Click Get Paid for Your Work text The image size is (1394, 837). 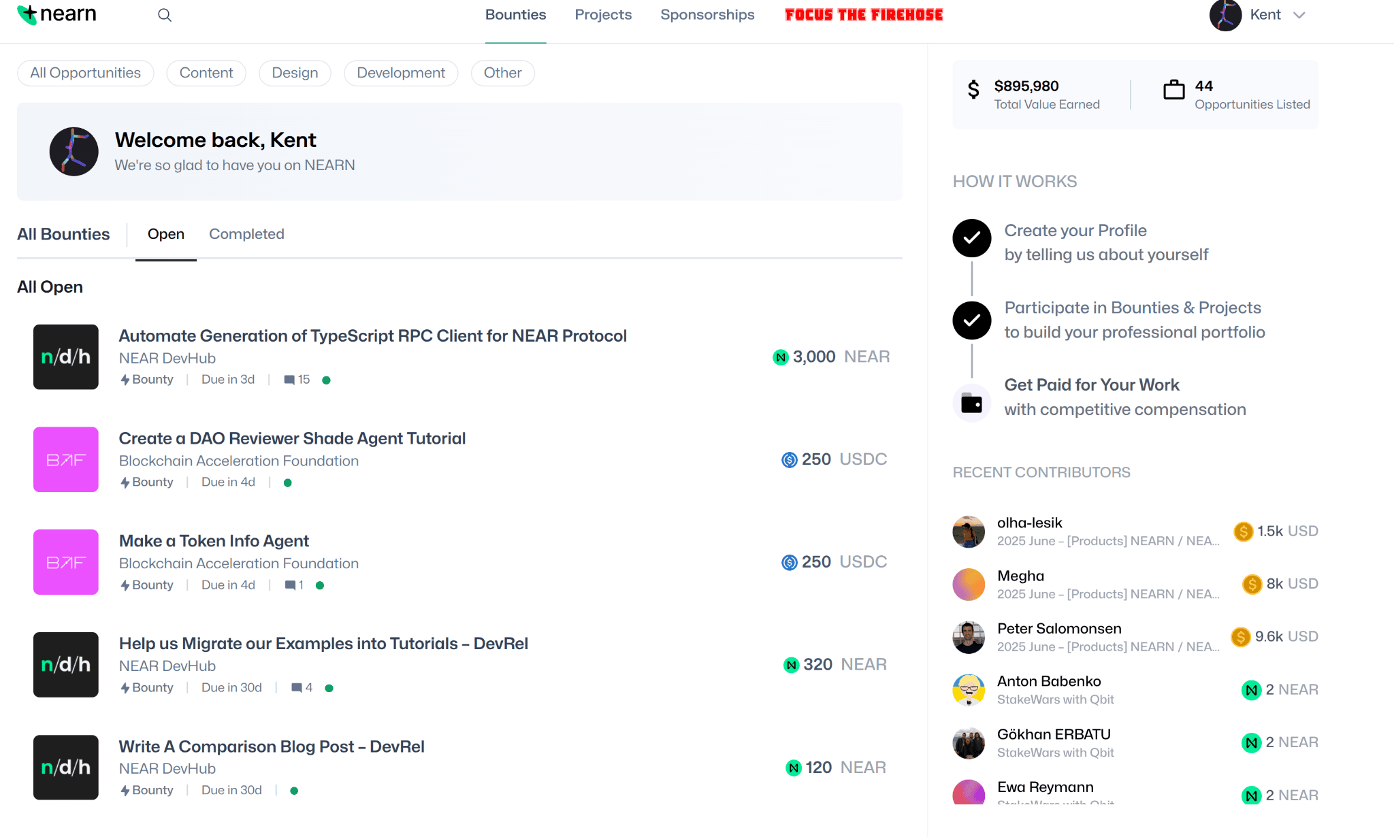coord(1092,385)
